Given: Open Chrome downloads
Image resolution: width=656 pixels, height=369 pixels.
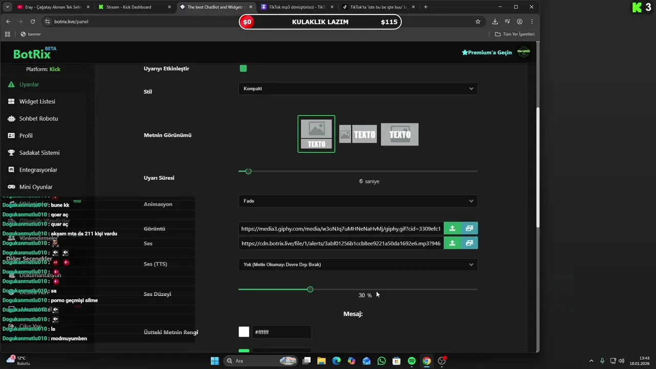Looking at the screenshot, I should point(495,22).
